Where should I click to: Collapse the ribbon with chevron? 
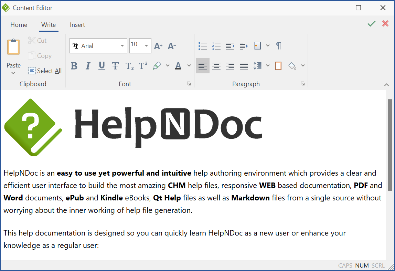(x=386, y=85)
